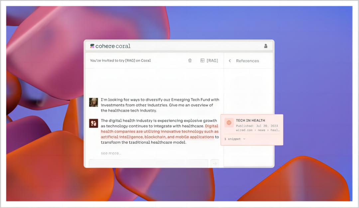Click the chat message input field
The height and width of the screenshot is (208, 359).
click(x=148, y=163)
